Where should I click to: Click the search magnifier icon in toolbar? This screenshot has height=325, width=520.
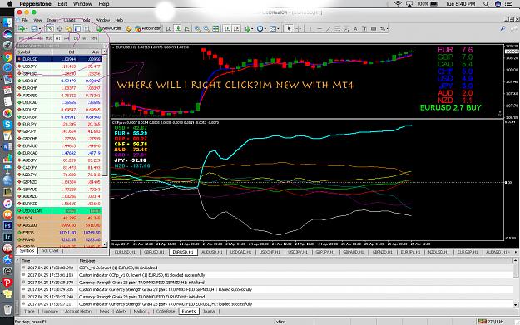(x=503, y=29)
